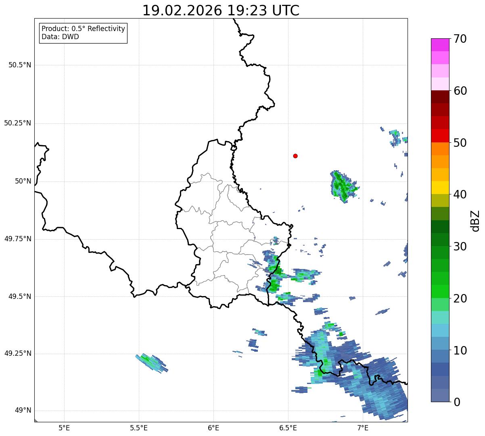Click the title text 19.02.2026 19:23 UTC
This screenshot has width=485, height=436.
pos(221,10)
